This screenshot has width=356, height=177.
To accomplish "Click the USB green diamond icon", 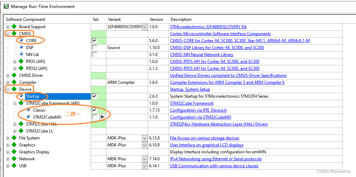I will pos(14,166).
